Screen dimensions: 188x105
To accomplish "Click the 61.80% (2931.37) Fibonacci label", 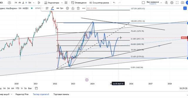I will (137, 39).
